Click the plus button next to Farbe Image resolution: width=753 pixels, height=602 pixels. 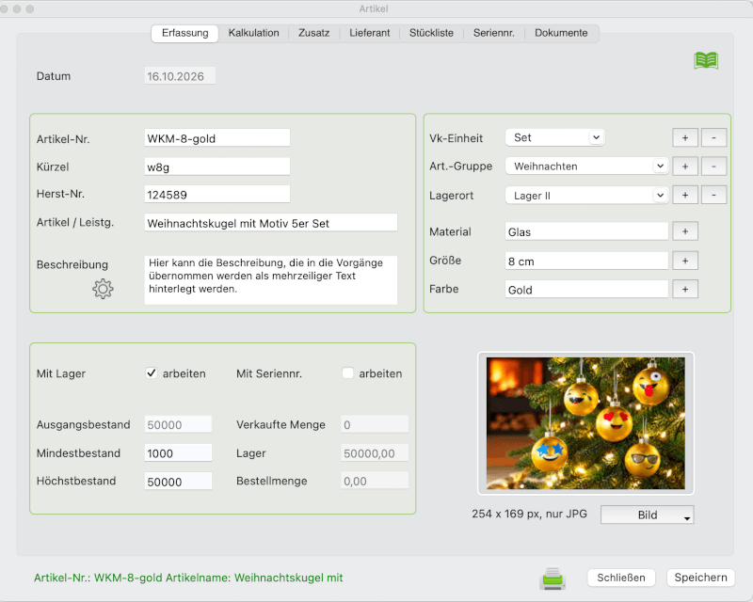685,290
